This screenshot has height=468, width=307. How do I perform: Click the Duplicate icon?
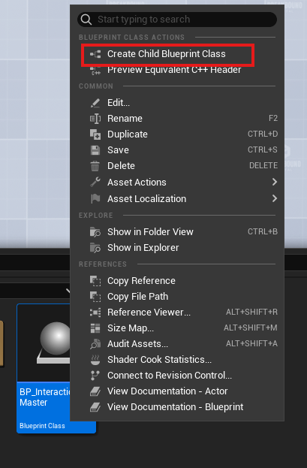click(95, 134)
